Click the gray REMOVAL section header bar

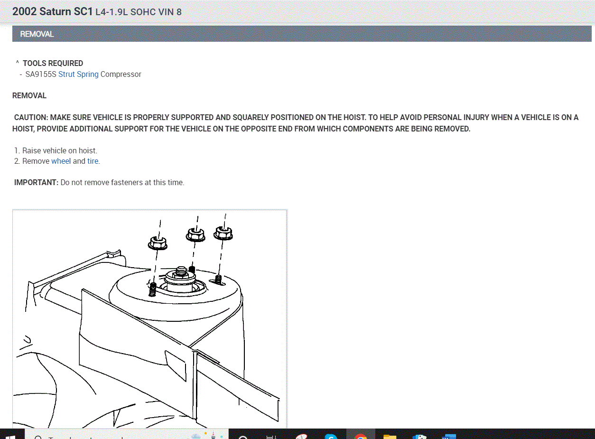302,34
